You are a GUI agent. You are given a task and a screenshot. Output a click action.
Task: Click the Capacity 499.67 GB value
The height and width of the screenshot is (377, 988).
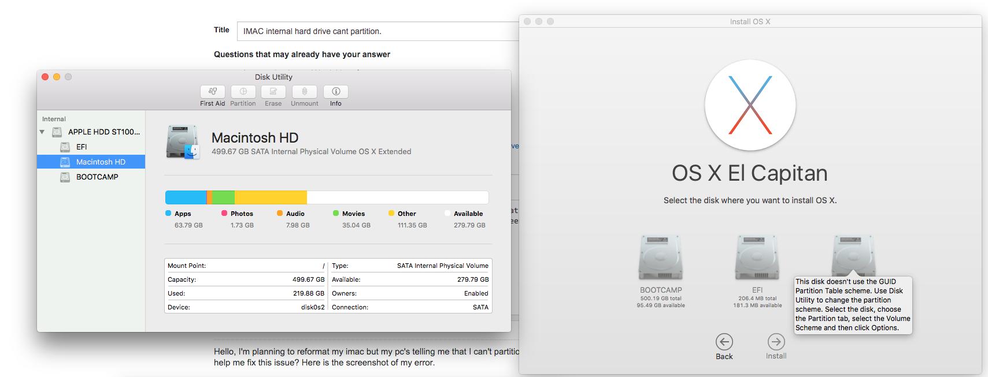(309, 279)
